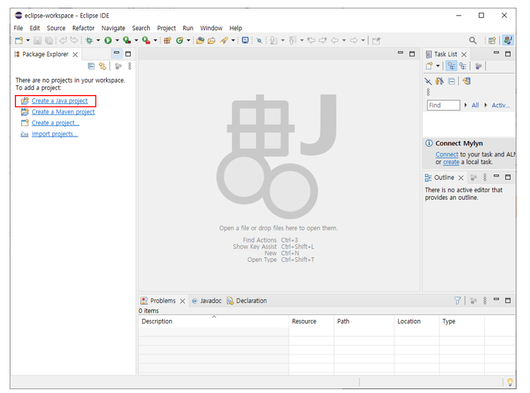
Task: Click the Description column header in Problems
Action: 213,321
